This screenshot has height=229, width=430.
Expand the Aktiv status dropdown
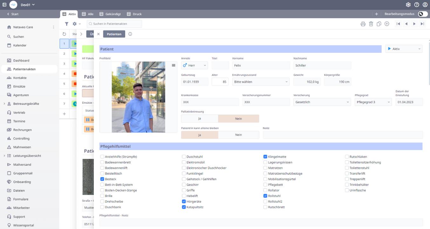pos(404,49)
